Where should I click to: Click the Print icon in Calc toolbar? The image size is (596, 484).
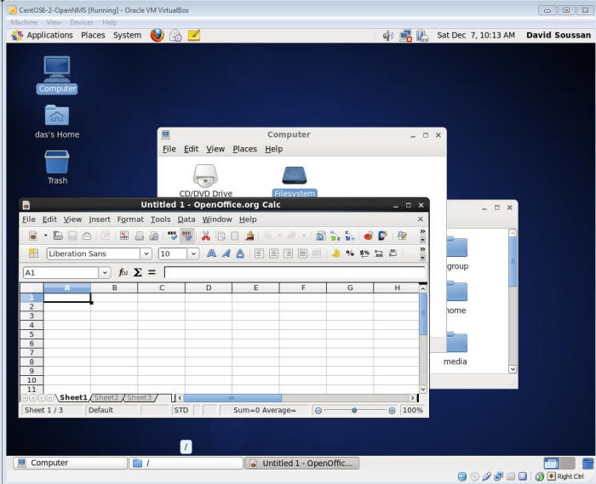[139, 236]
